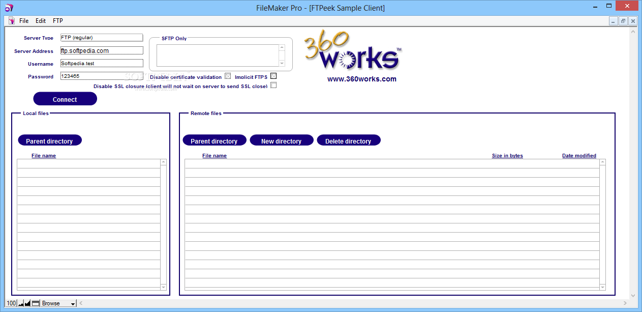Screen dimensions: 642x312
Task: Click the New directory button
Action: coord(281,141)
